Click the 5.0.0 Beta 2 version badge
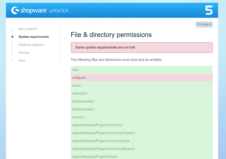 click(204, 25)
